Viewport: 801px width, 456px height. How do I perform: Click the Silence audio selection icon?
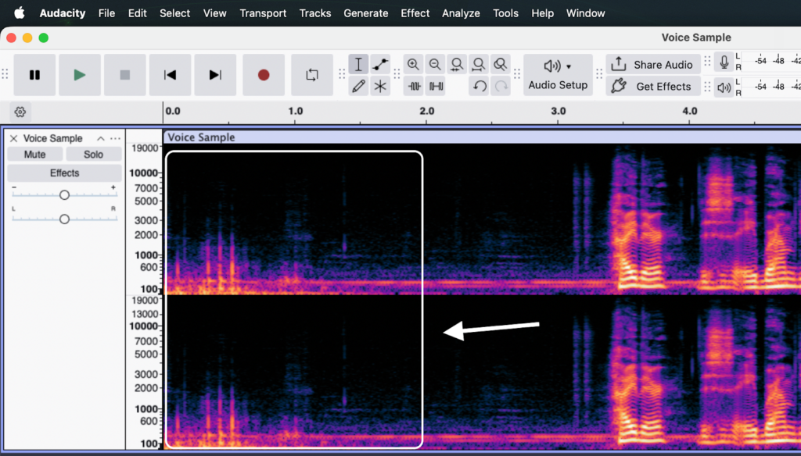point(436,87)
